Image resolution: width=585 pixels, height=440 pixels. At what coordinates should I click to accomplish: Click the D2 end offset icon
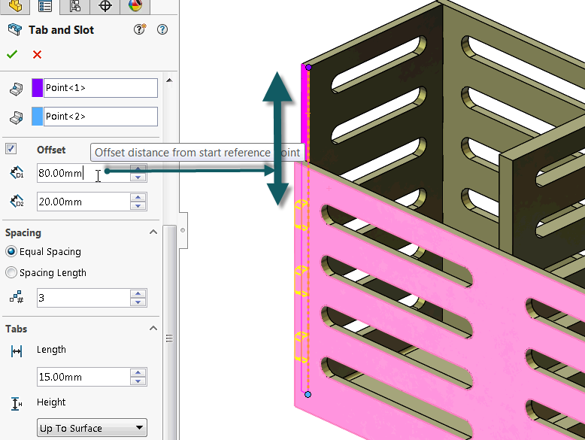point(17,201)
